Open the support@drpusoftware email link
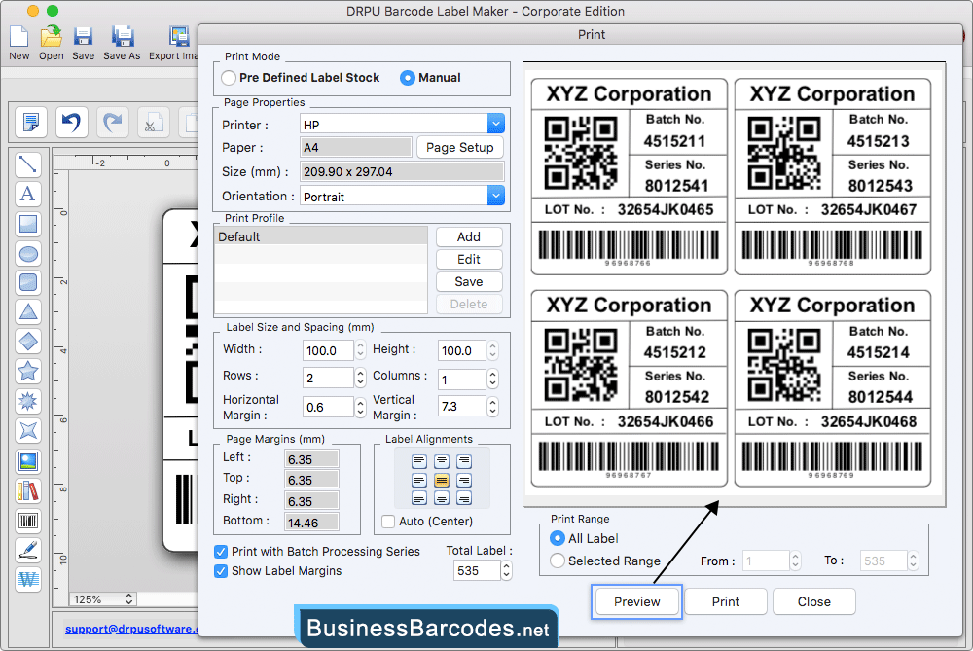 (131, 629)
